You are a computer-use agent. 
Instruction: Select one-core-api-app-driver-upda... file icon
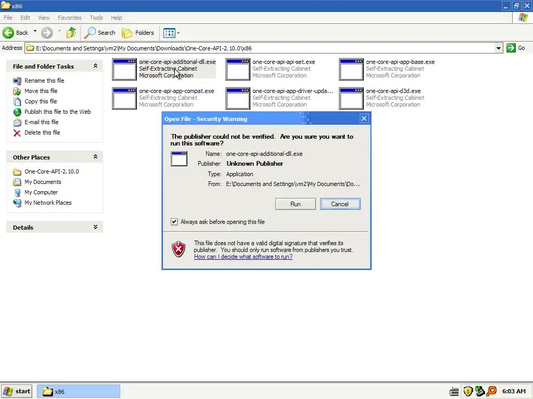coord(238,98)
